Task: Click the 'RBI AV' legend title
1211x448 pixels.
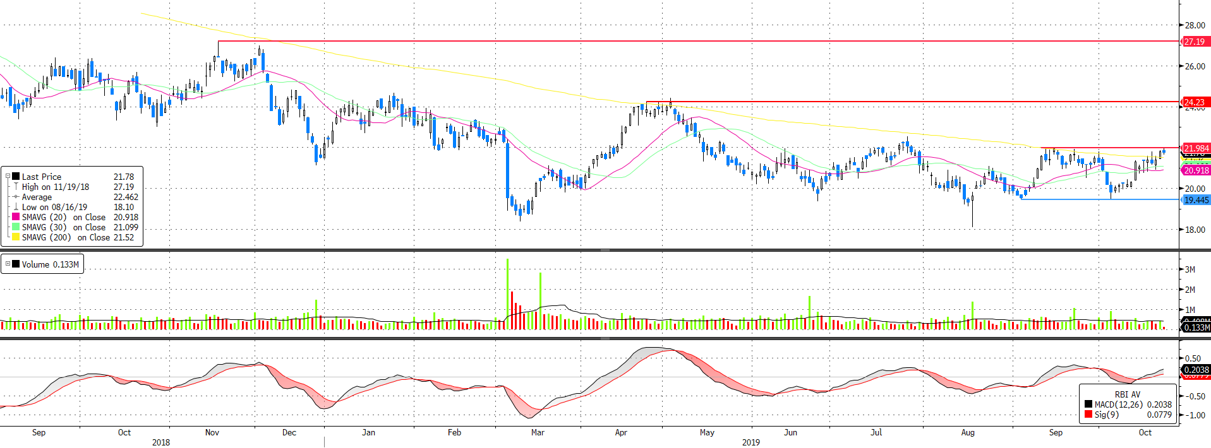Action: [x=1128, y=394]
